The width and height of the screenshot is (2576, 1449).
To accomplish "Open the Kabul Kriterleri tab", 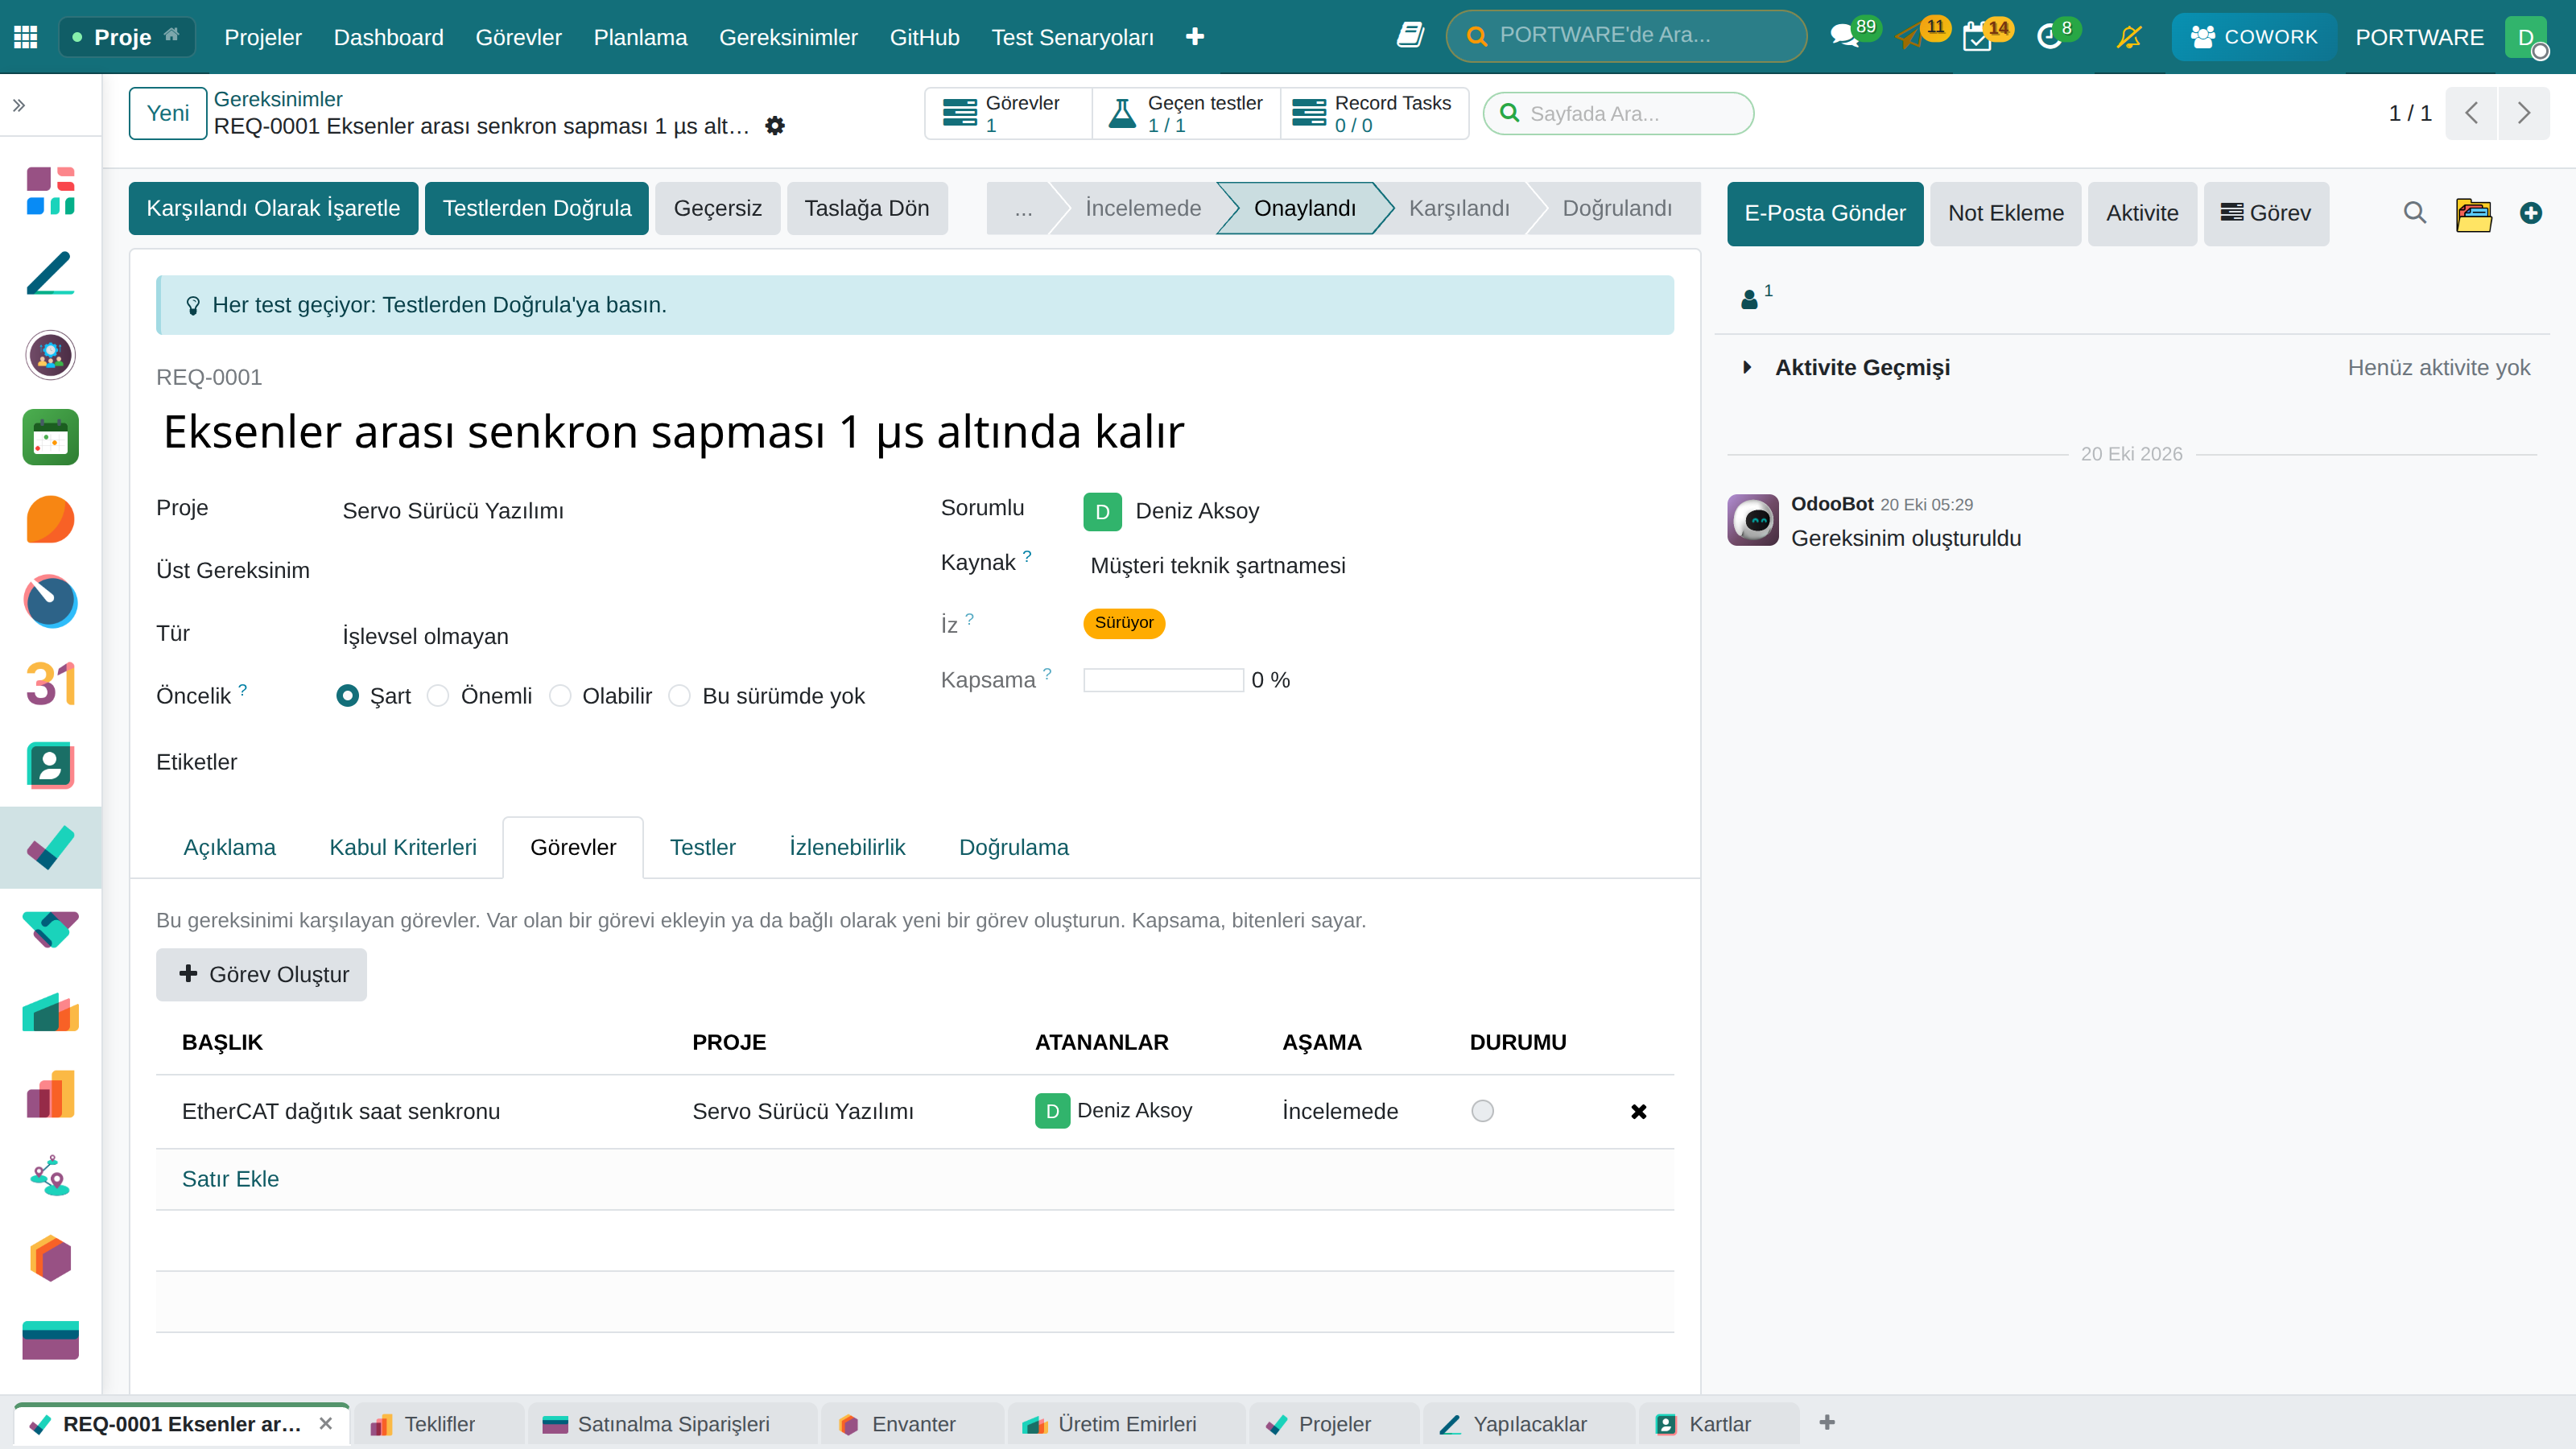I will [403, 847].
